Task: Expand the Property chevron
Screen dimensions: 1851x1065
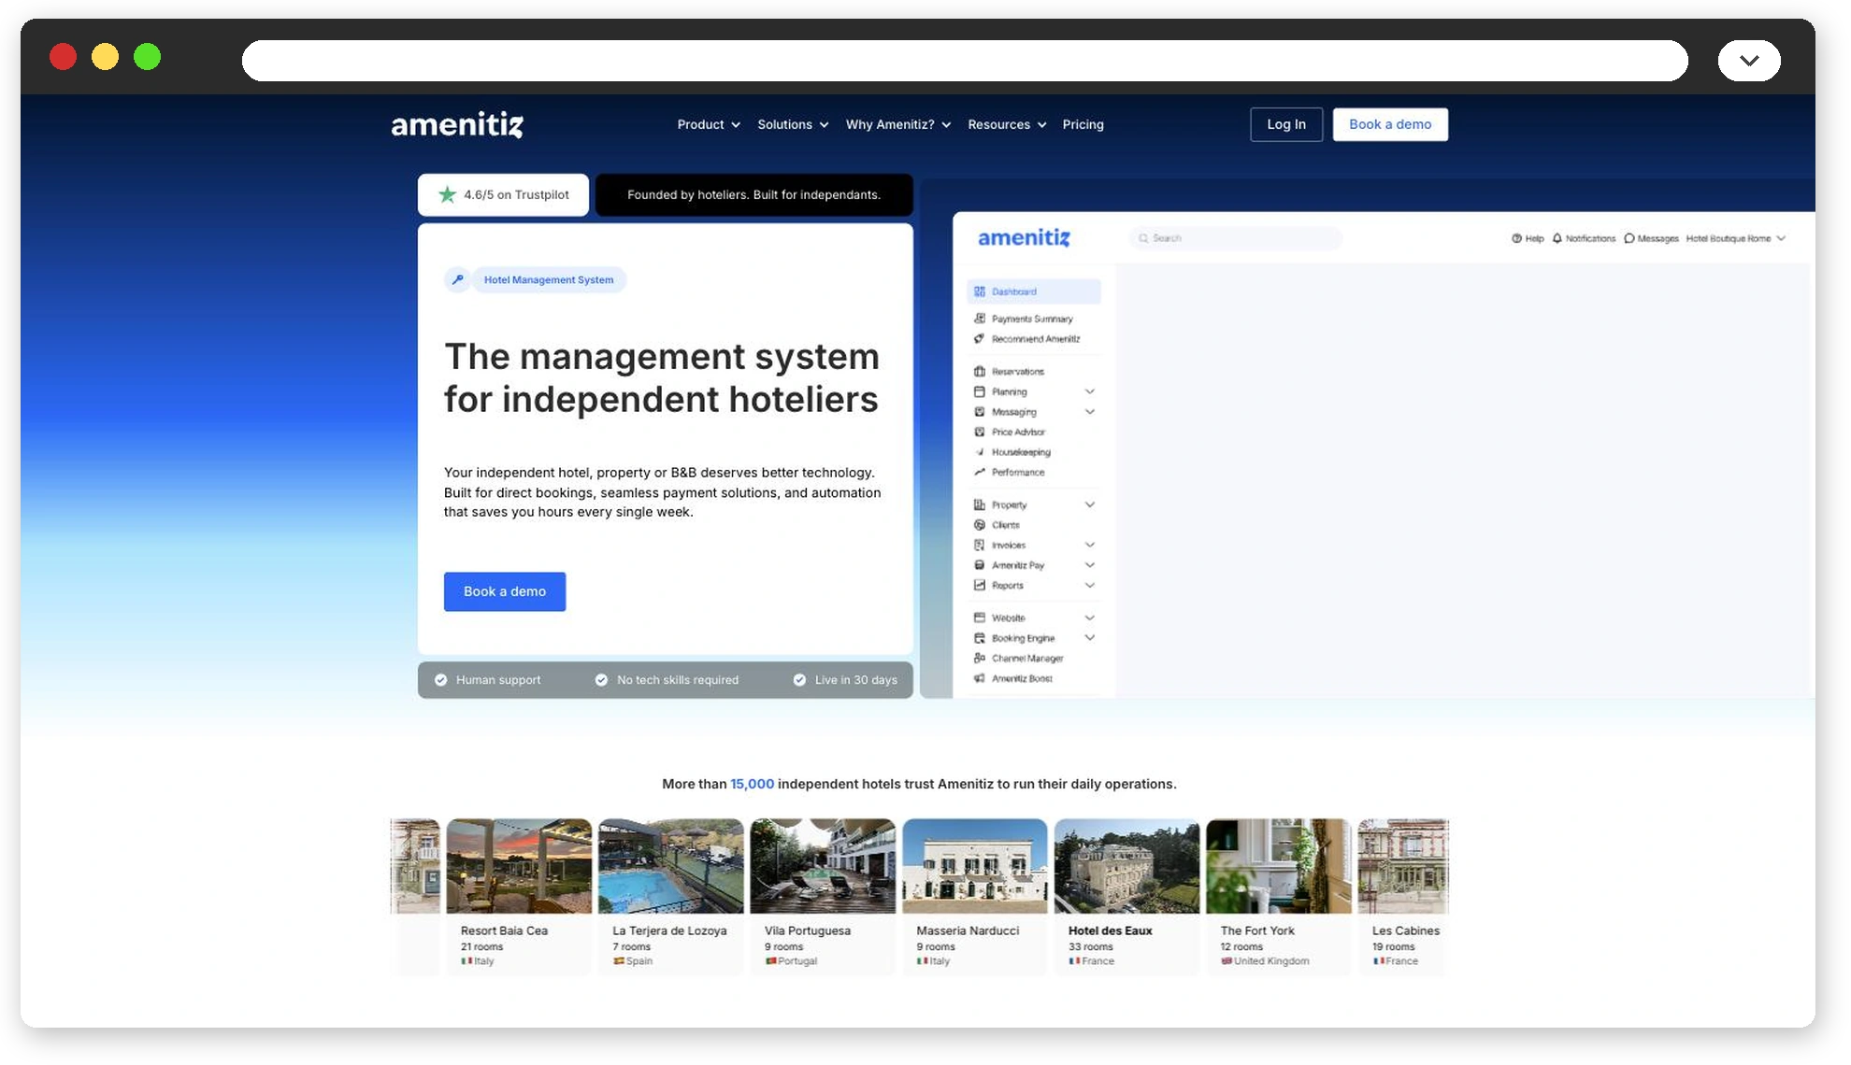Action: pos(1089,504)
